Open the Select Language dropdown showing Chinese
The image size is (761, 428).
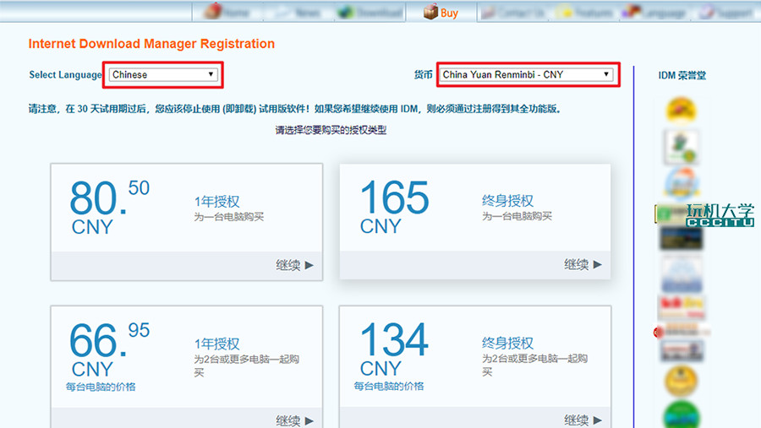163,74
